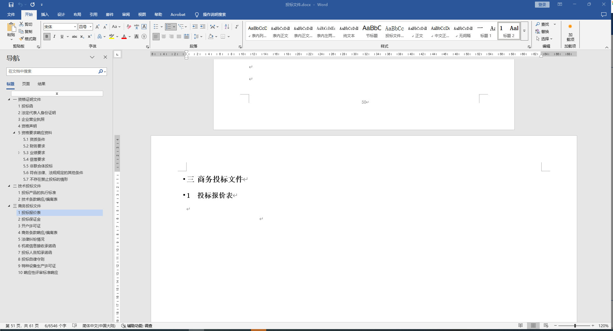
Task: Open the comments pane icon
Action: (604, 15)
